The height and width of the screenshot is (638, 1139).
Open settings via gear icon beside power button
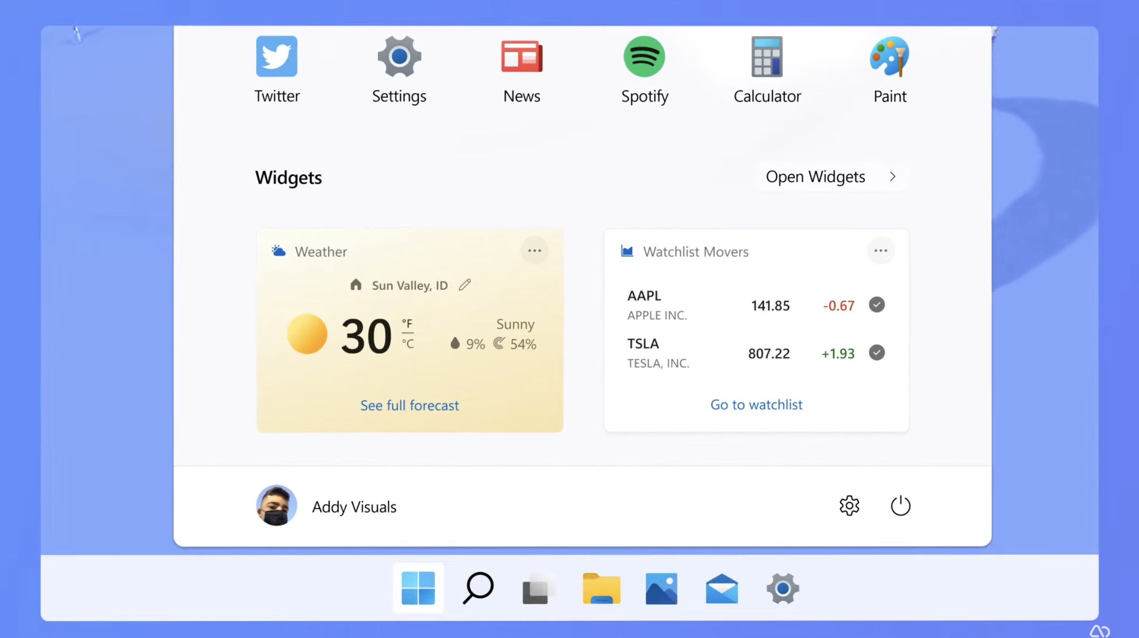(x=849, y=505)
